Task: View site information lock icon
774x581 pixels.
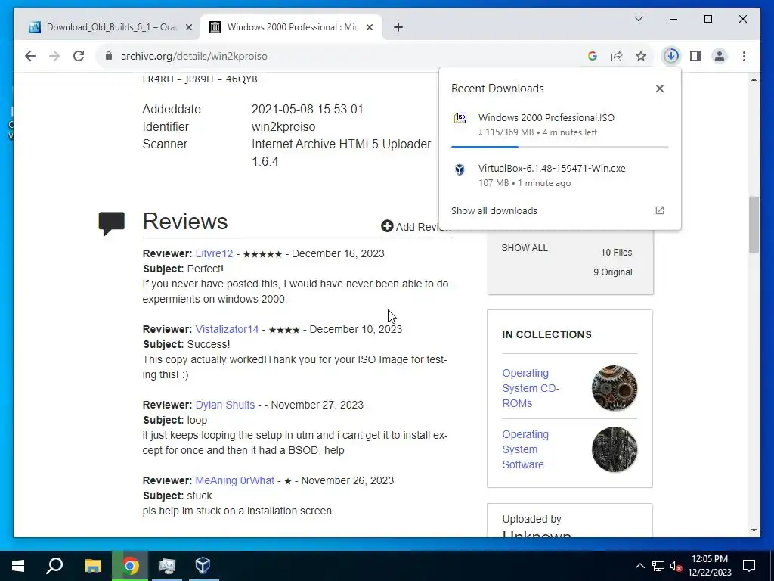Action: (x=109, y=56)
